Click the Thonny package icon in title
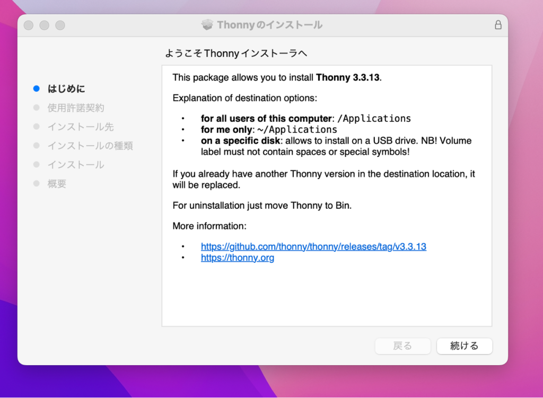Image resolution: width=543 pixels, height=398 pixels. (207, 25)
